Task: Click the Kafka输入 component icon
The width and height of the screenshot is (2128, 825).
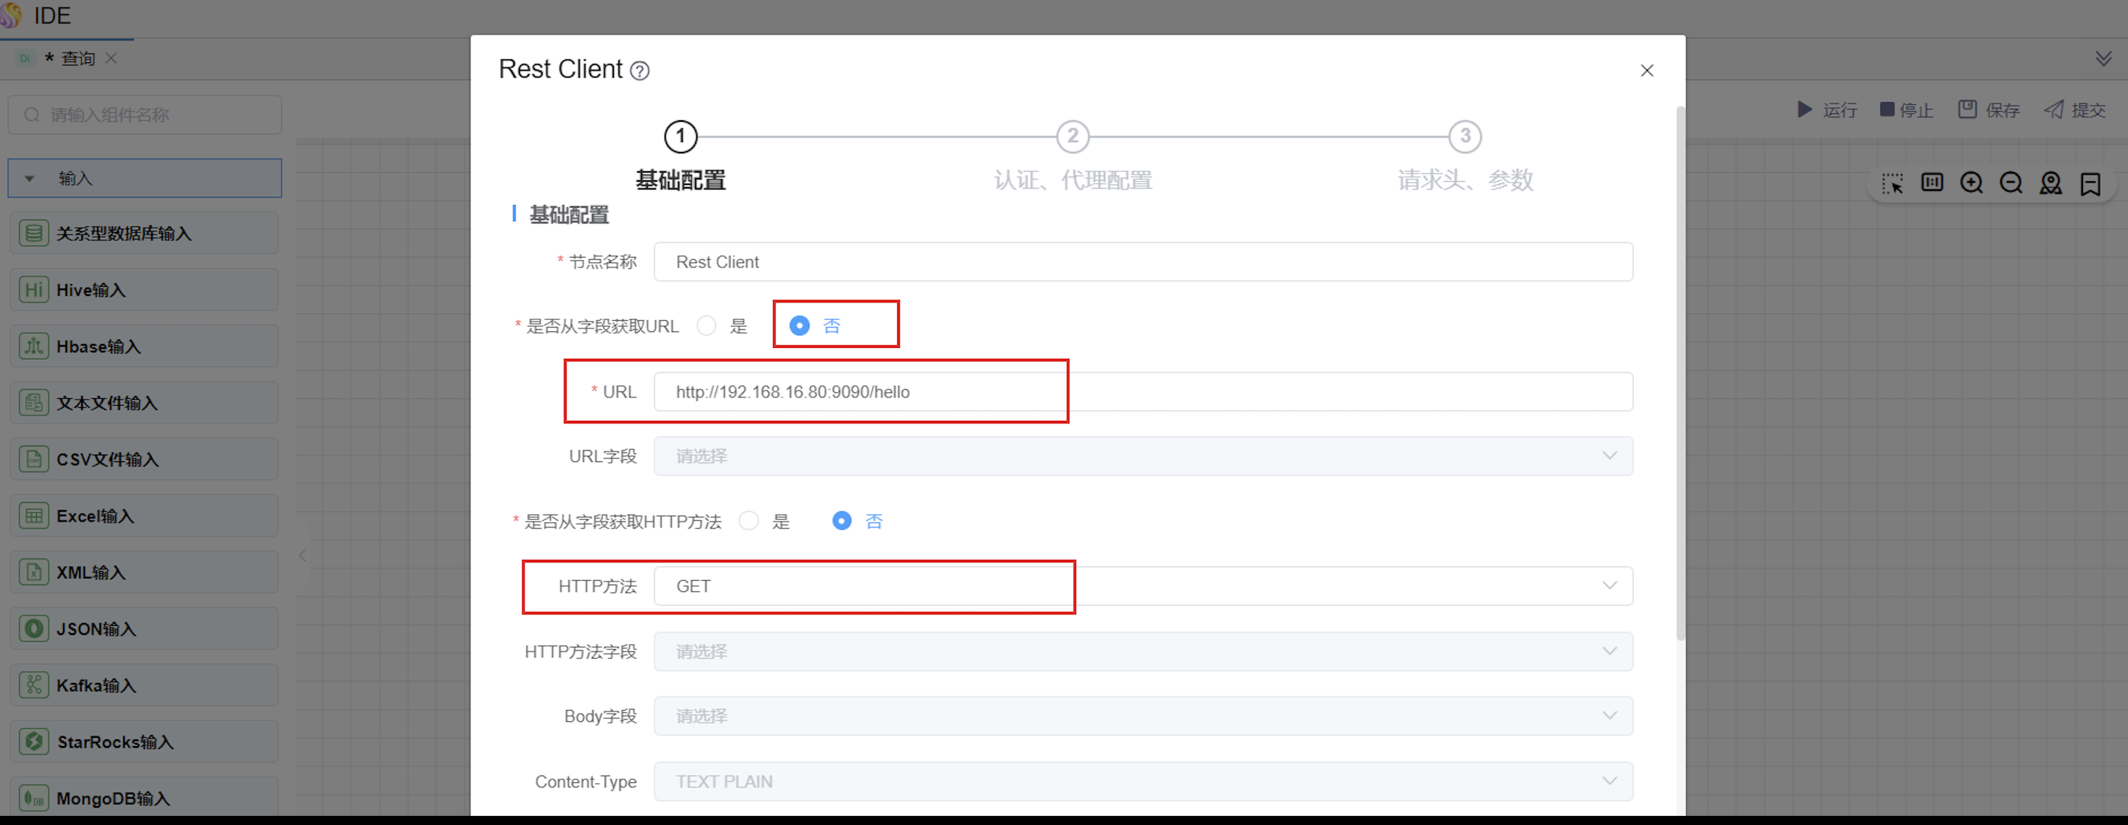Action: [x=34, y=684]
